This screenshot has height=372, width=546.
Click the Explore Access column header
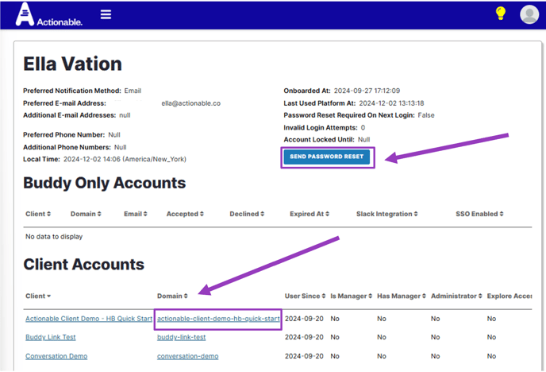[x=509, y=296]
